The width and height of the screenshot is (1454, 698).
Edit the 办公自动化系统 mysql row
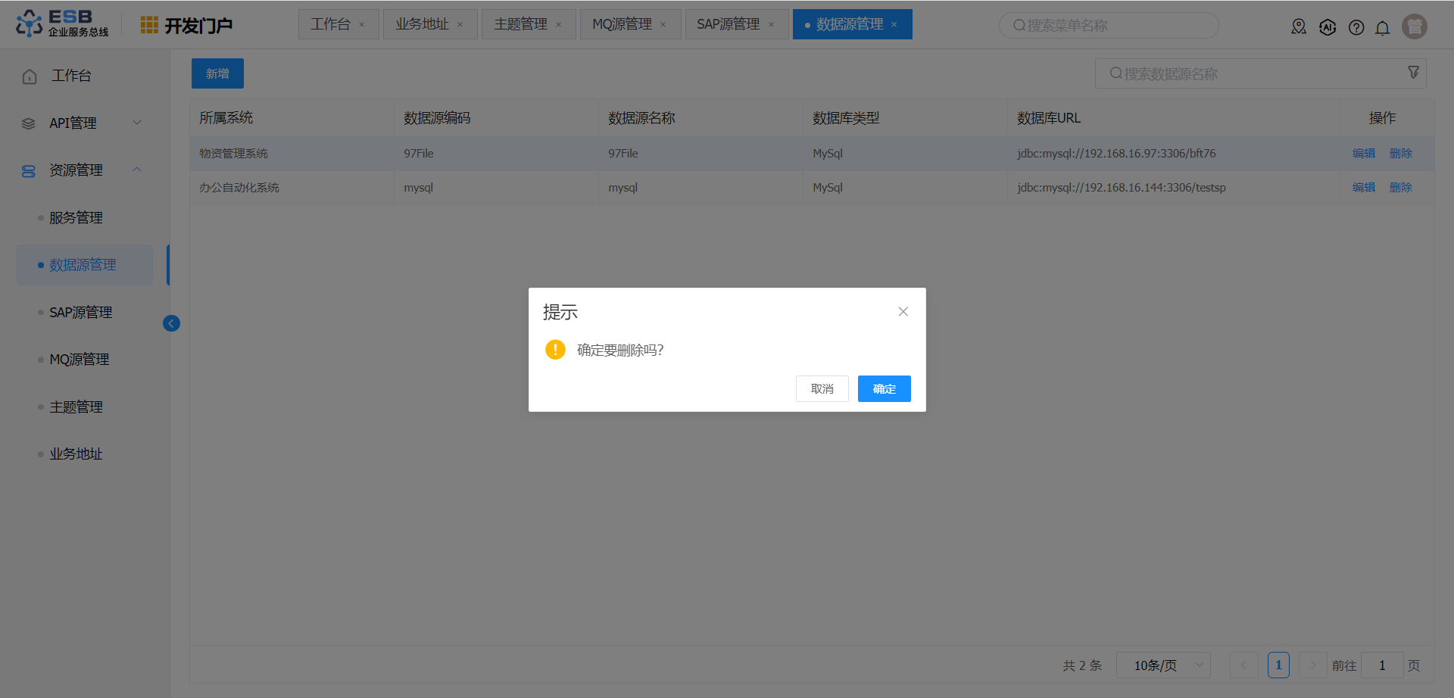(x=1364, y=188)
